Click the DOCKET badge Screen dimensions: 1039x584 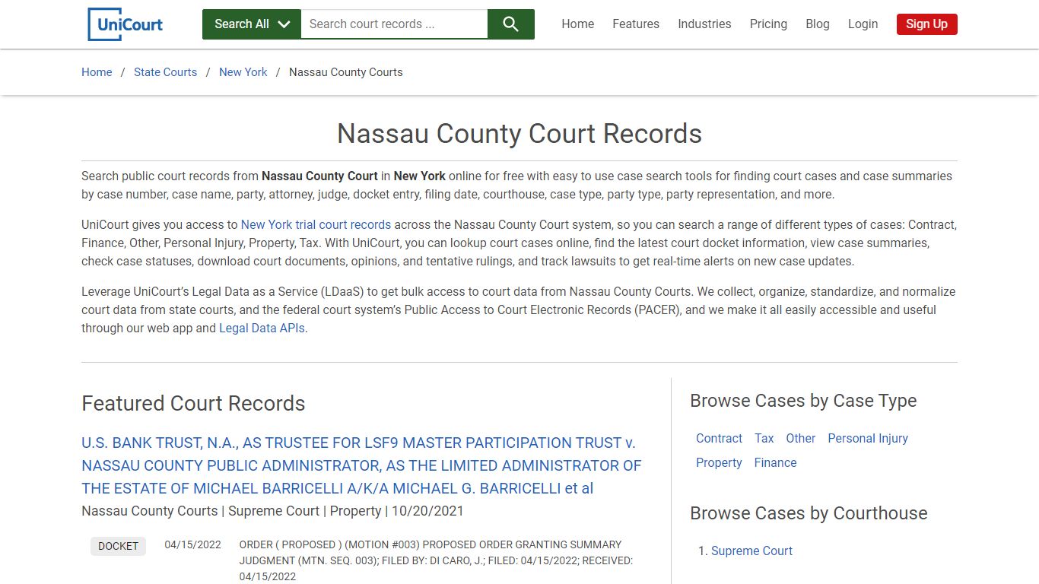pos(118,546)
